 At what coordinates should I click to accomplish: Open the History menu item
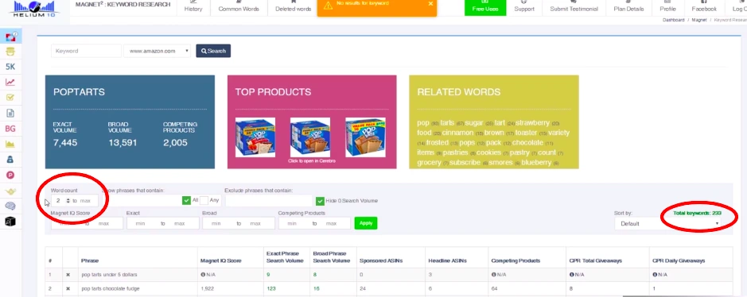click(x=193, y=7)
